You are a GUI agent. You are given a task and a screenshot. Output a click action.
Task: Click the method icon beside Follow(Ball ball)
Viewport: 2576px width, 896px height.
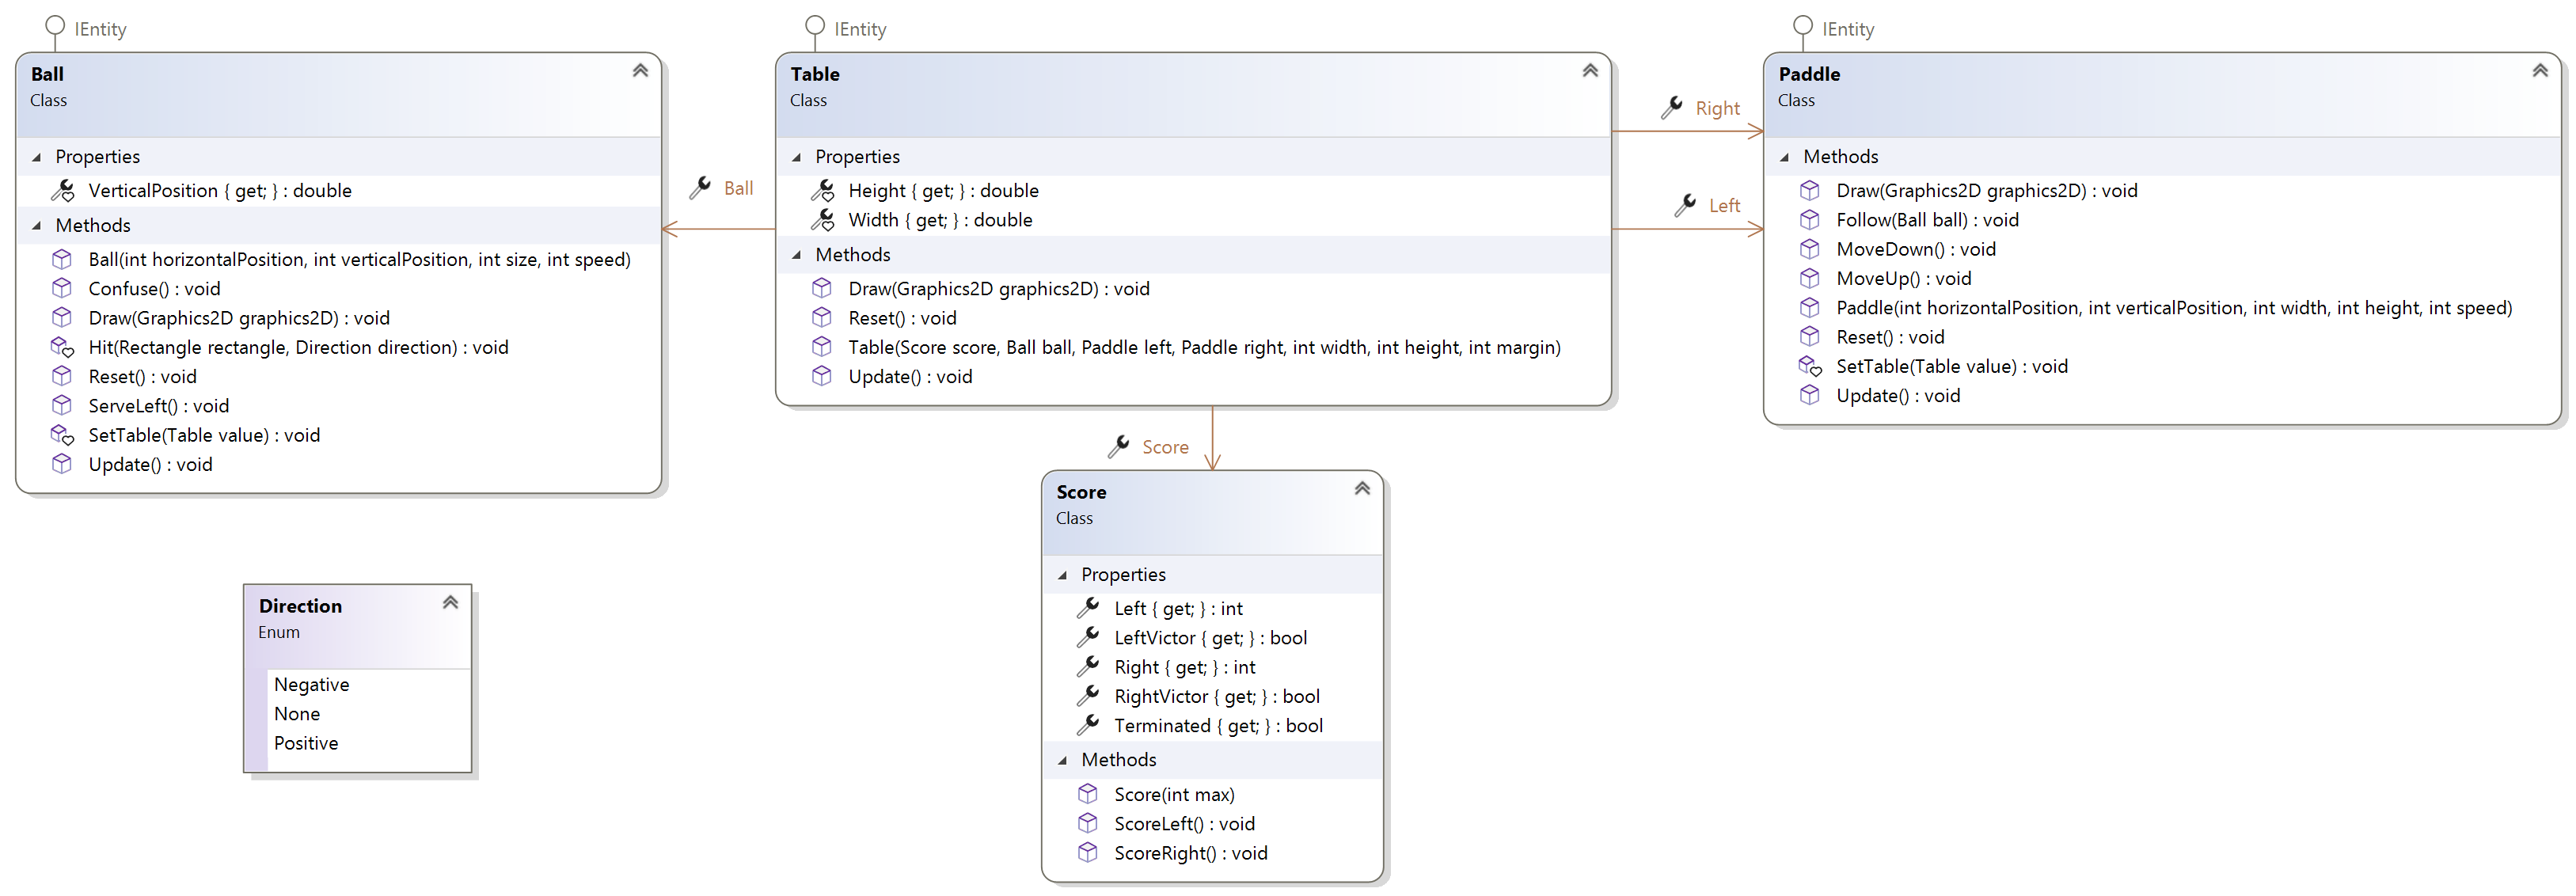(x=1809, y=219)
